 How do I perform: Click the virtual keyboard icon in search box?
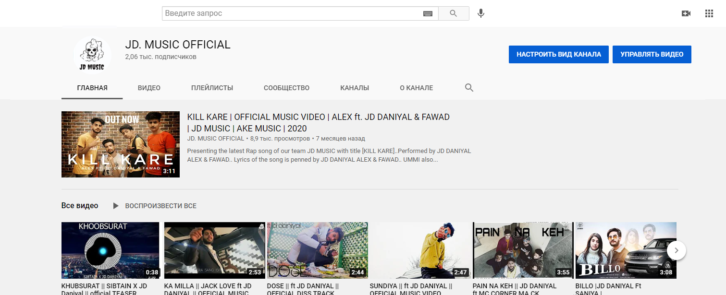[428, 14]
